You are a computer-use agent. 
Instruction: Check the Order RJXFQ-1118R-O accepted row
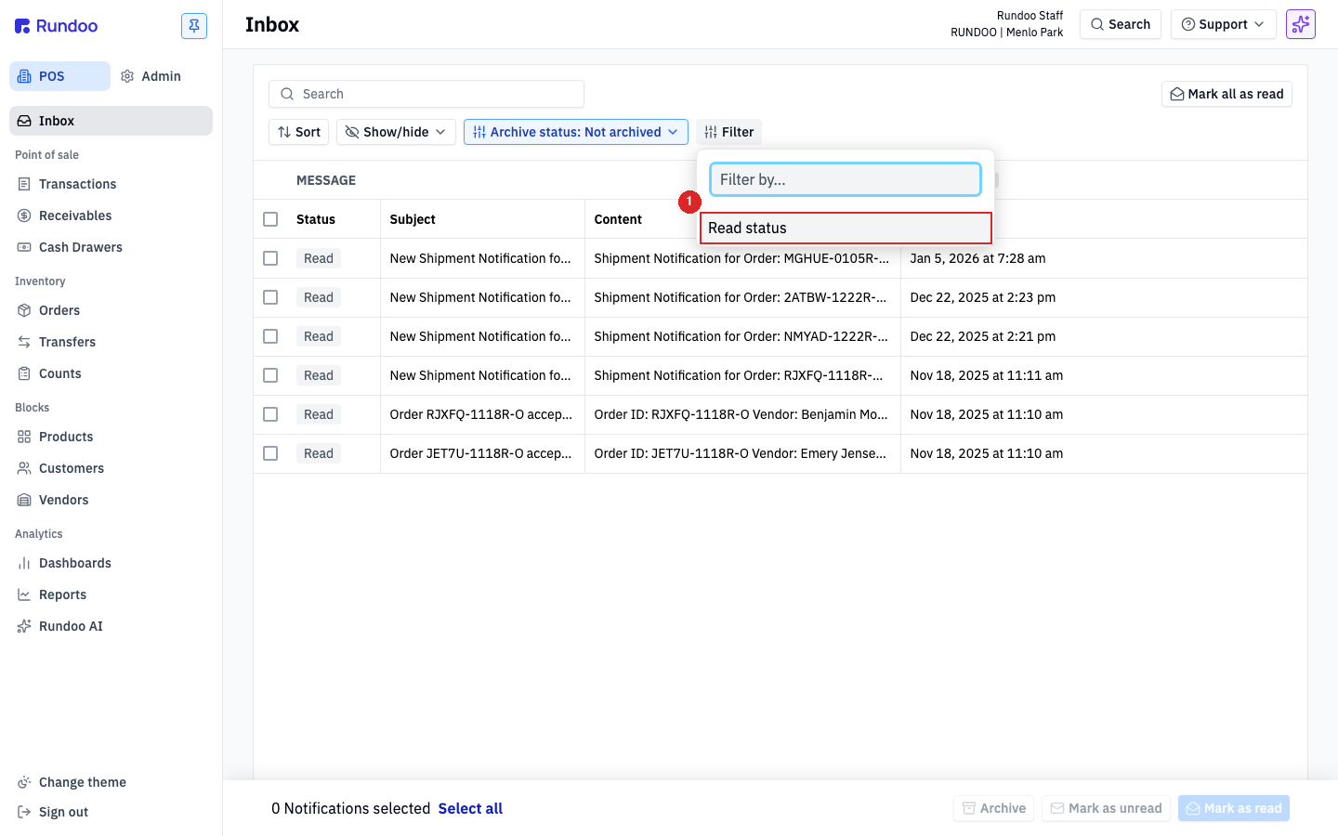click(270, 414)
